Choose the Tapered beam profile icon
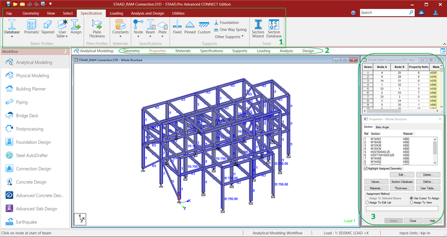Image resolution: width=447 pixels, height=237 pixels. click(x=48, y=27)
